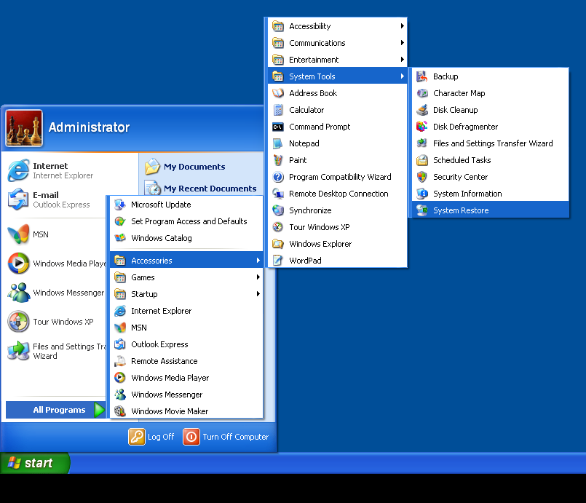
Task: Click the Startup folder icon
Action: click(120, 294)
